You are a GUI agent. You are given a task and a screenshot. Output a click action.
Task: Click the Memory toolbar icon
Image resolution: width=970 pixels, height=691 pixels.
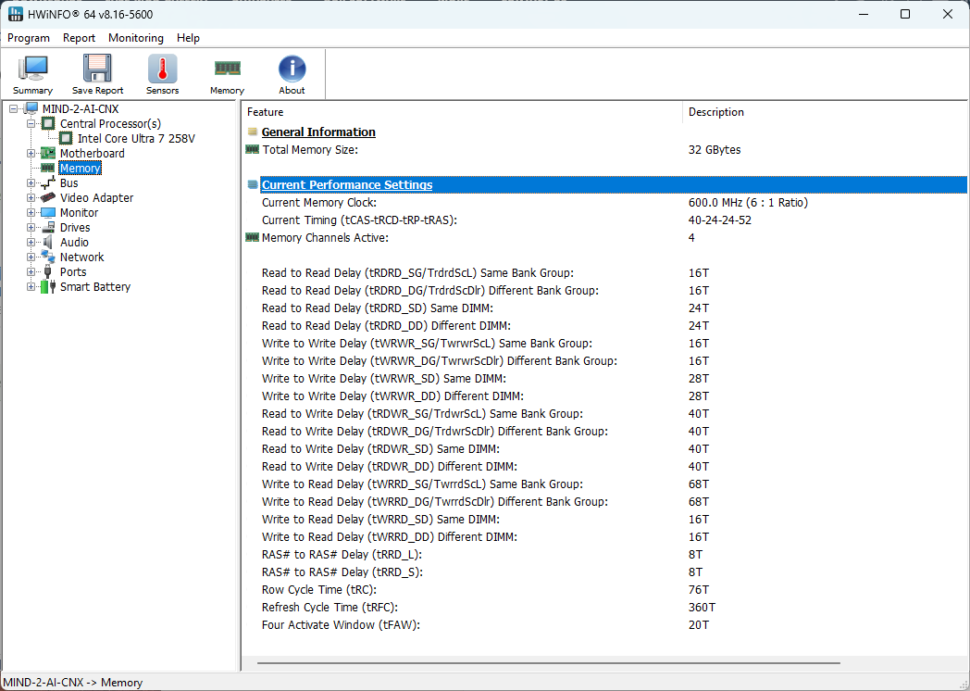pos(227,68)
